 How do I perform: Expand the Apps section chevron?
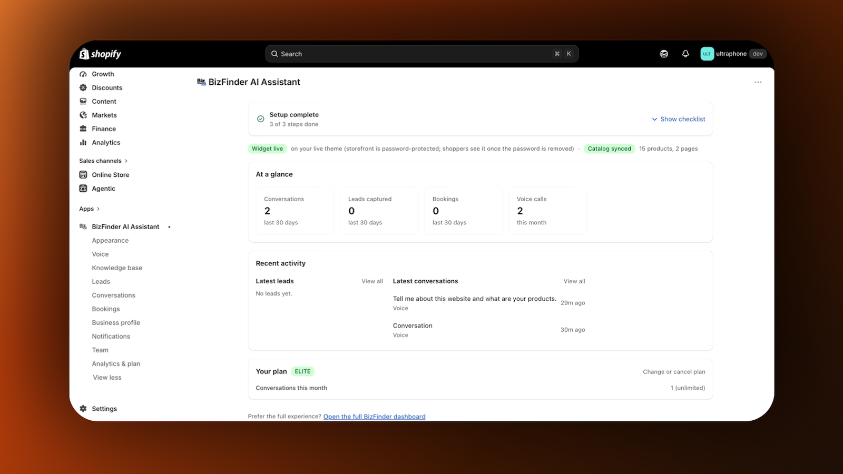[98, 209]
